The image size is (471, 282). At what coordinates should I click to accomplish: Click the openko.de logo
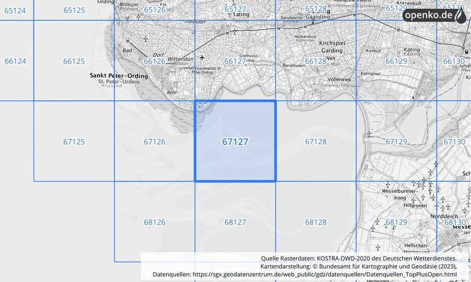[435, 15]
